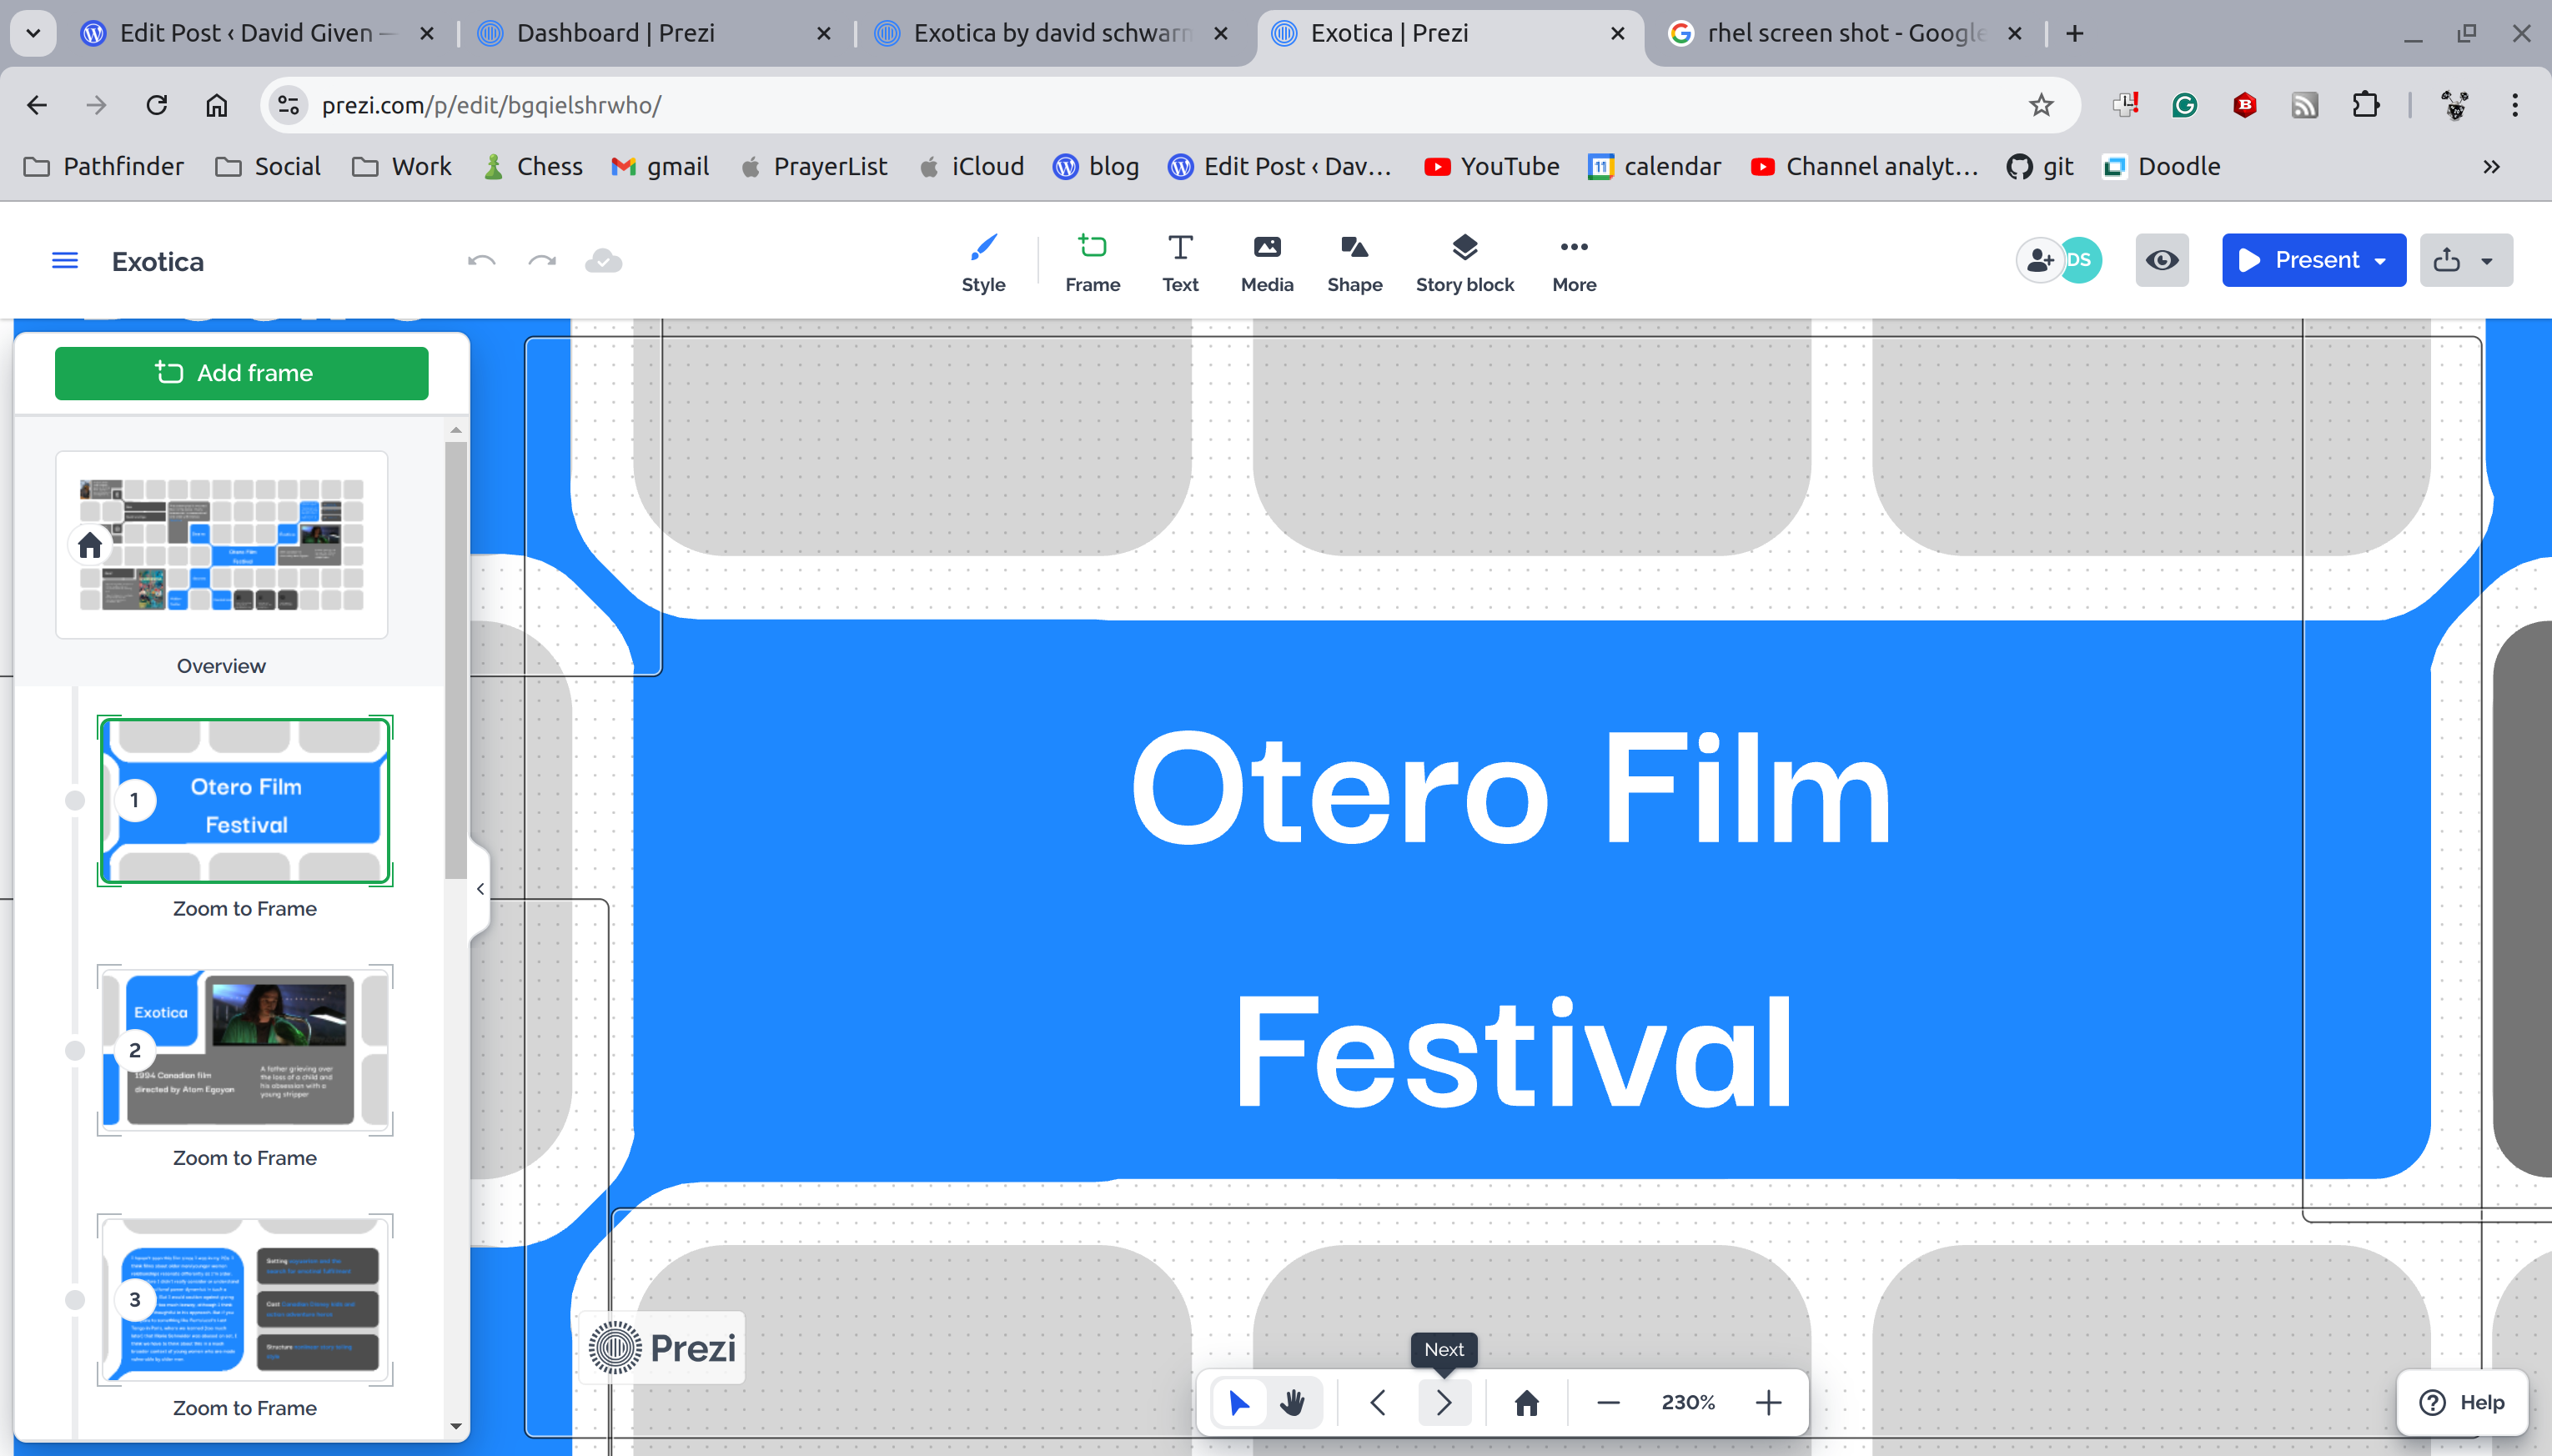
Task: Select the Shape tool
Action: pyautogui.click(x=1354, y=262)
